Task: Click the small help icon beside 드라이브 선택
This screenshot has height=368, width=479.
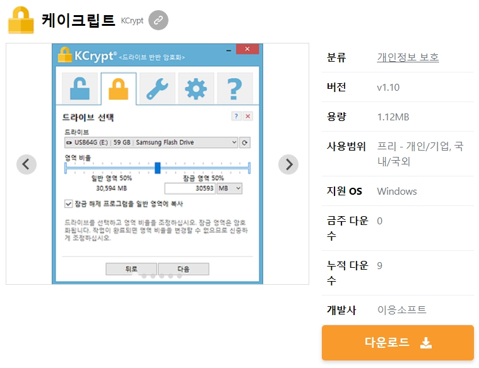Action: tap(236, 116)
